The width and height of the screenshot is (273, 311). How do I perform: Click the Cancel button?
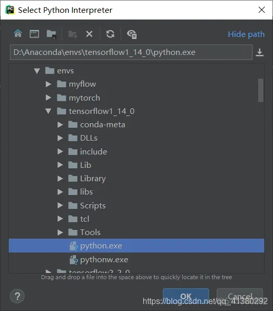point(240,296)
